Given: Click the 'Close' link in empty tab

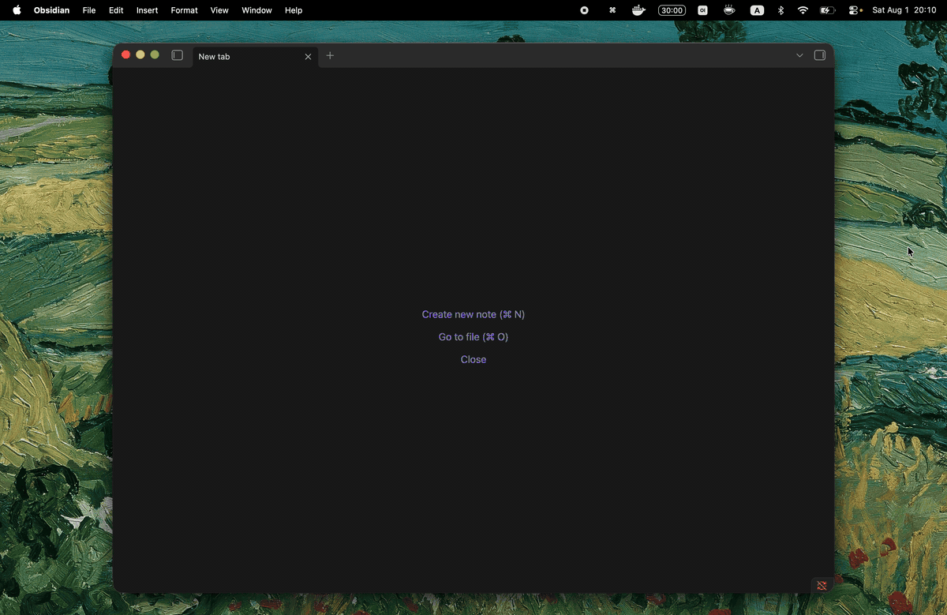Looking at the screenshot, I should pyautogui.click(x=473, y=359).
